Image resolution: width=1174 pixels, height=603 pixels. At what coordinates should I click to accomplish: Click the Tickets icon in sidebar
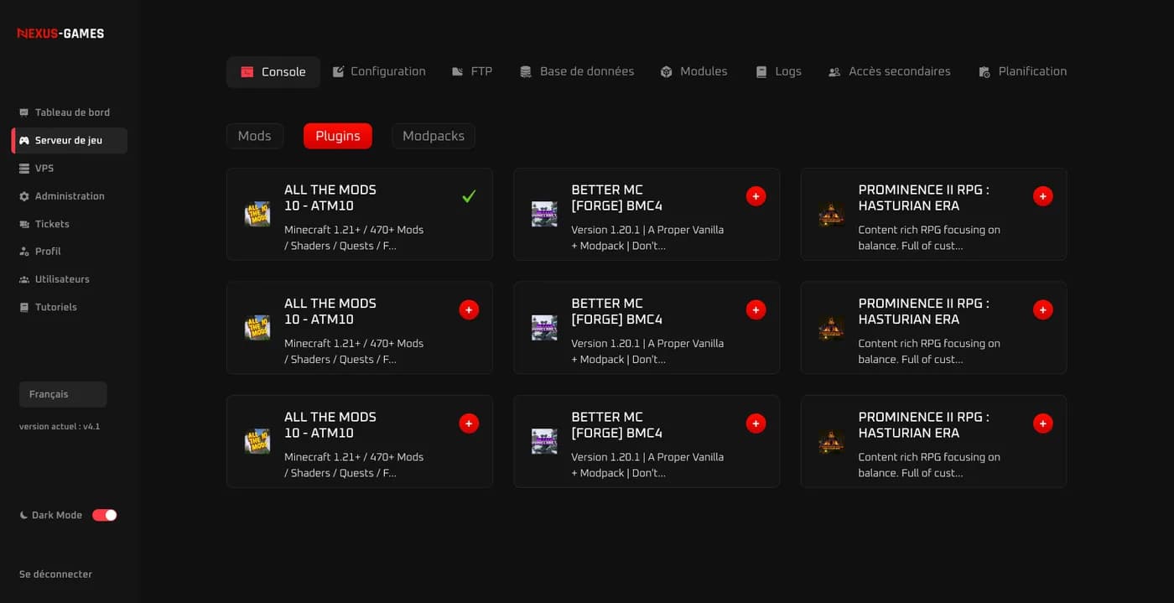coord(24,224)
